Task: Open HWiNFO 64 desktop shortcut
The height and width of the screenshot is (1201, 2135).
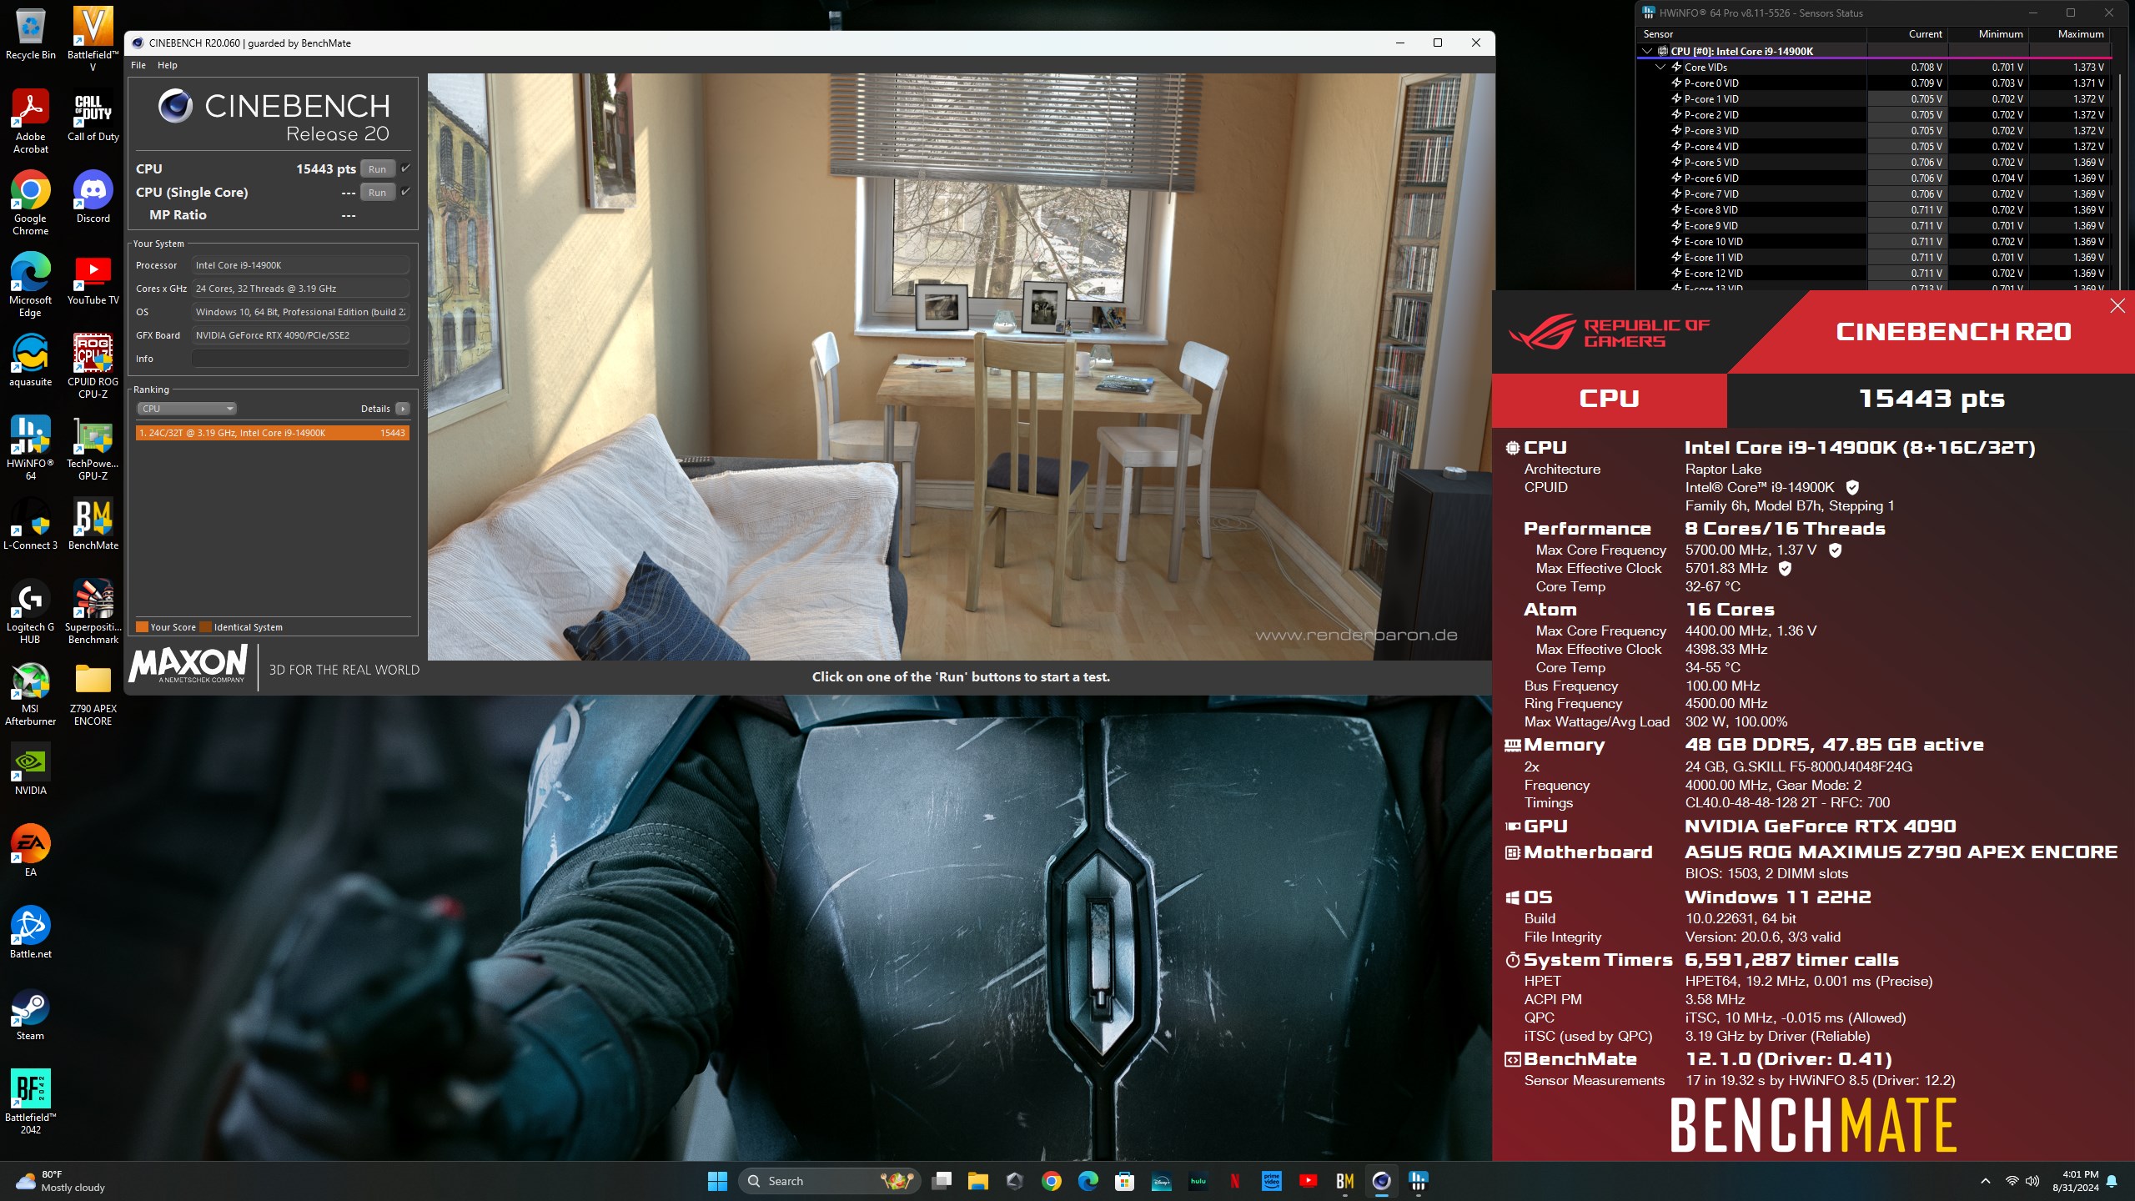Action: [x=31, y=448]
